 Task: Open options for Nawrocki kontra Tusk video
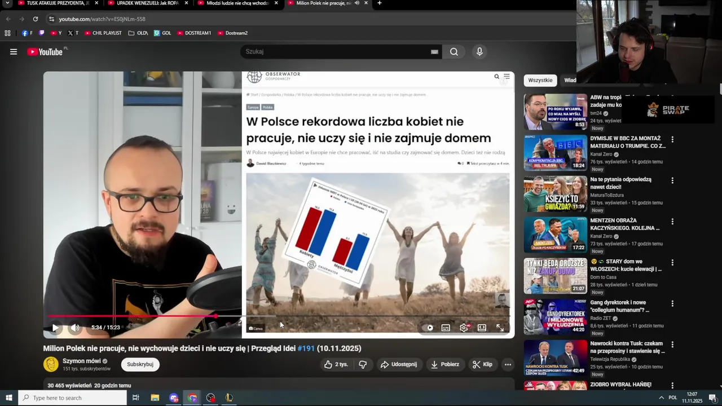(x=672, y=345)
